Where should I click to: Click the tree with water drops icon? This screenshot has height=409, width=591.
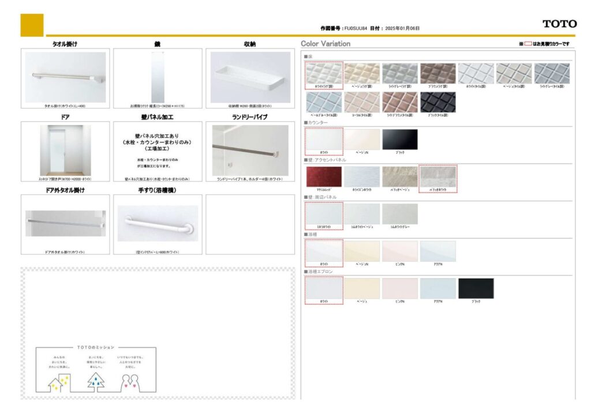96,381
